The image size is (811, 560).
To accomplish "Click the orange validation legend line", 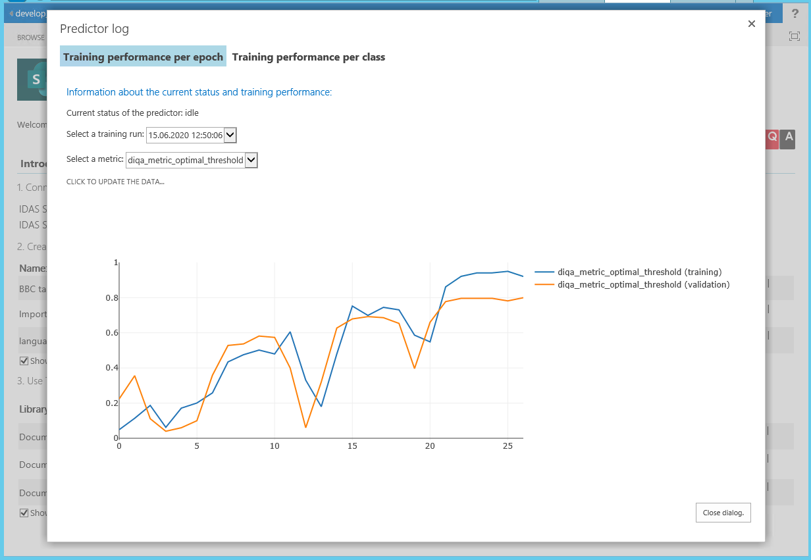I will pos(544,285).
